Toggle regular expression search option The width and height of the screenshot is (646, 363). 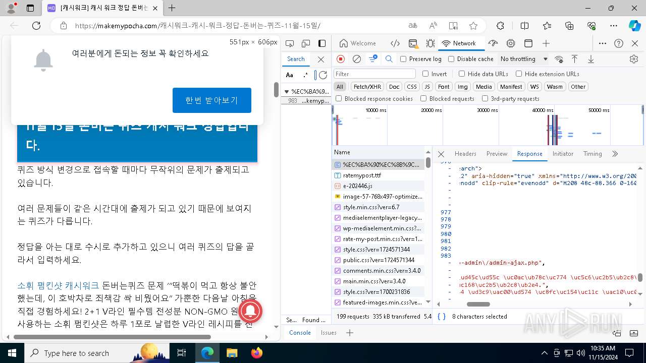tap(305, 75)
